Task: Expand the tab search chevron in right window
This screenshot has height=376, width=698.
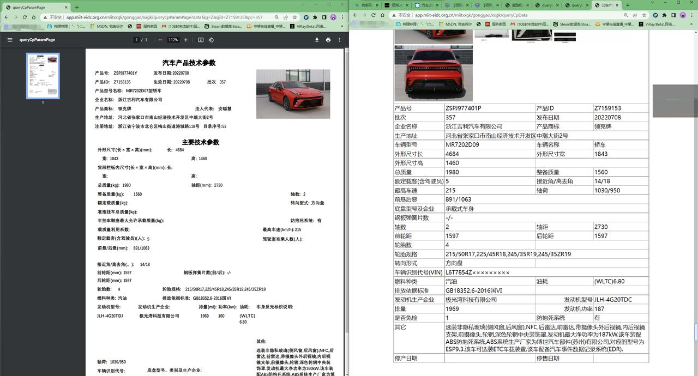Action: (652, 3)
